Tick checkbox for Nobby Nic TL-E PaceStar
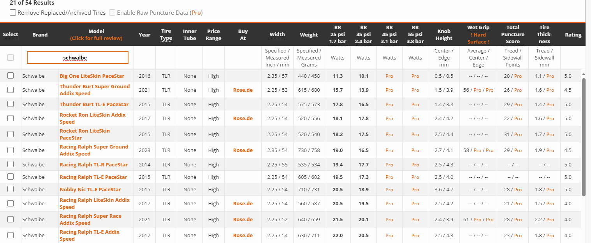The image size is (591, 243). pos(11,189)
